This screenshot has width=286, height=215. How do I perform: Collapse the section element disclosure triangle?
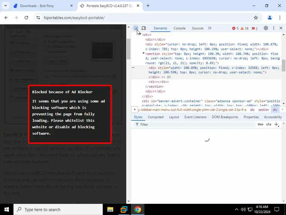pyautogui.click(x=144, y=53)
